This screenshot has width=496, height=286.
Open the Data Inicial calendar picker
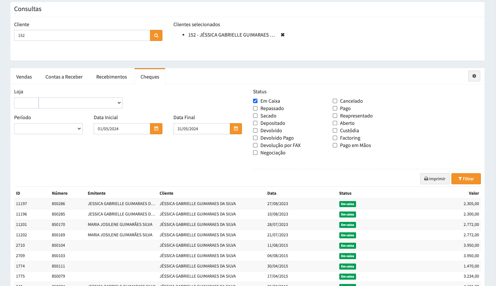point(156,129)
